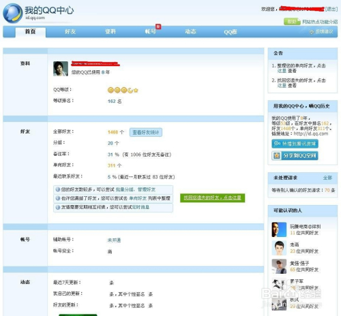Open the QQ群 tab
341x316 pixels.
pyautogui.click(x=231, y=32)
